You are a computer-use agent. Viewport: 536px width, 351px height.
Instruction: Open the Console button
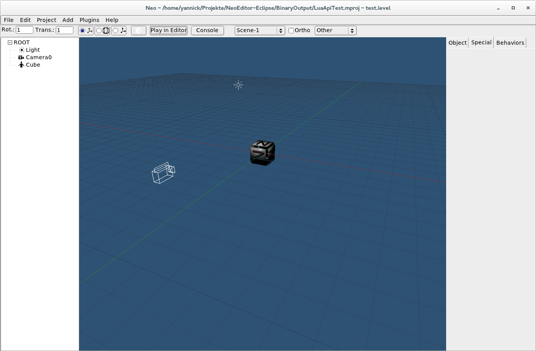[207, 30]
